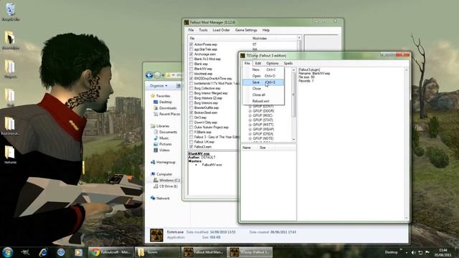Open Chrome Falloutcraft taskbar button
The width and height of the screenshot is (459, 258).
pyautogui.click(x=110, y=252)
